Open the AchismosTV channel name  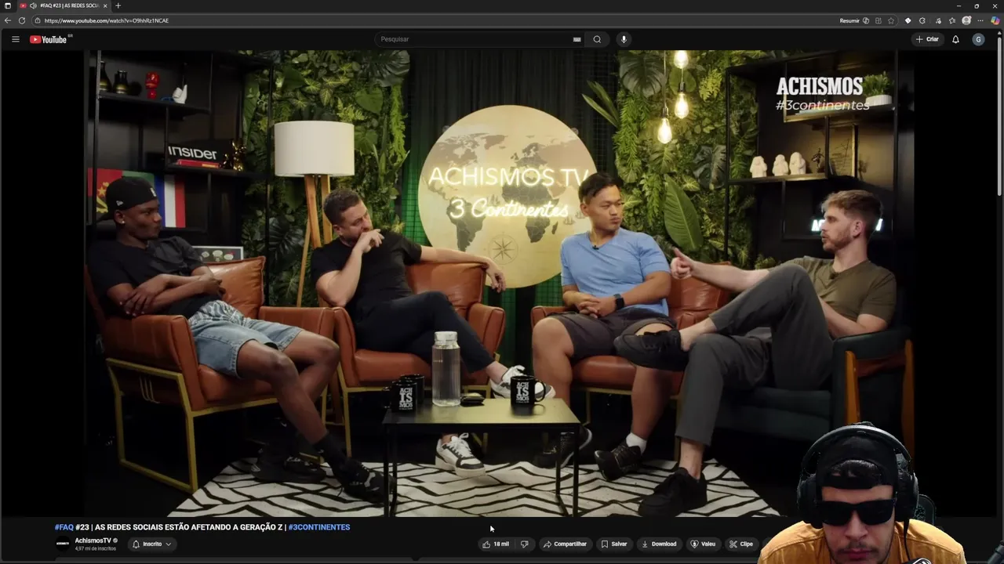[x=93, y=540]
